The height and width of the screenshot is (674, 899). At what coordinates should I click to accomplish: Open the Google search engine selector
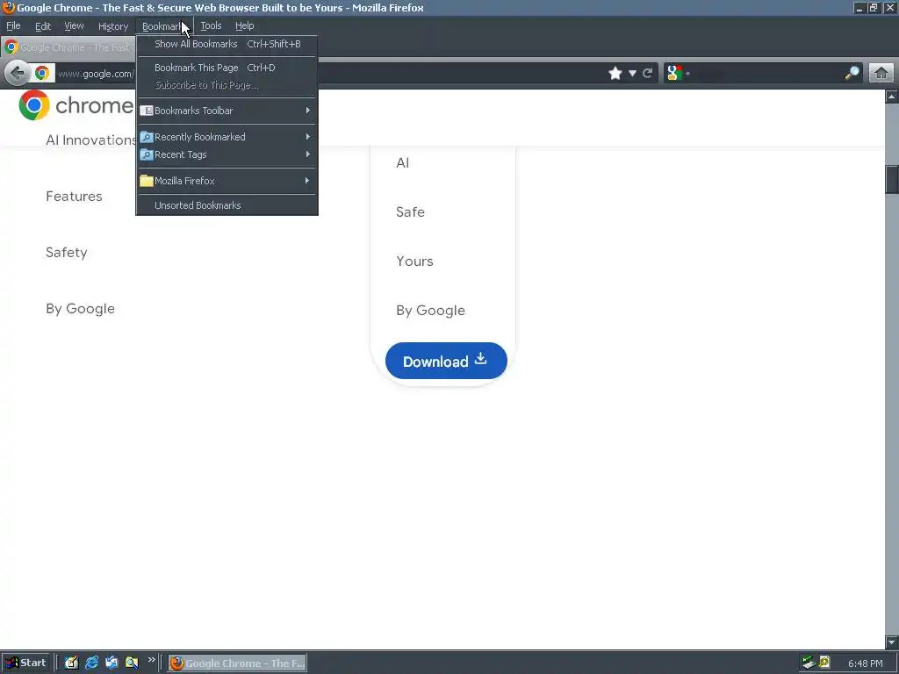pos(679,74)
